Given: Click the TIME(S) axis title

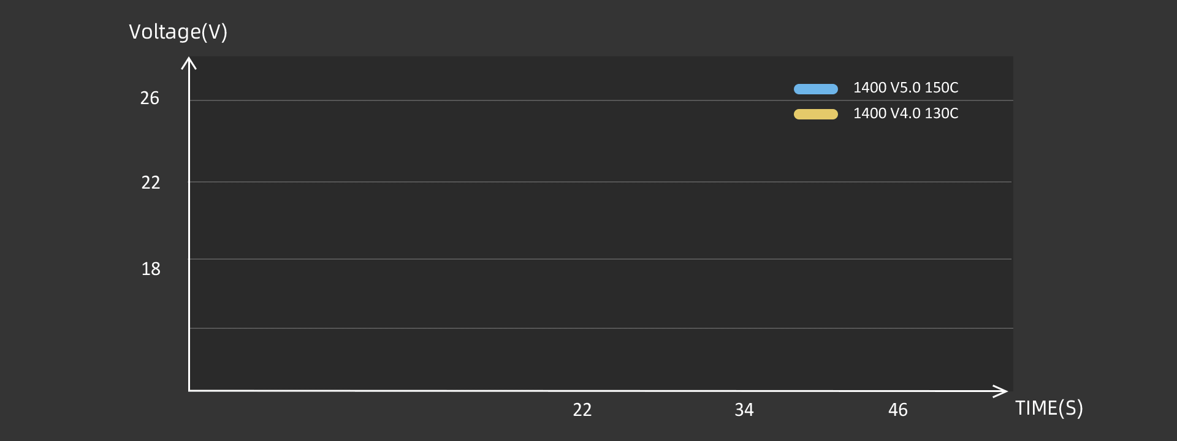Looking at the screenshot, I should [1049, 408].
